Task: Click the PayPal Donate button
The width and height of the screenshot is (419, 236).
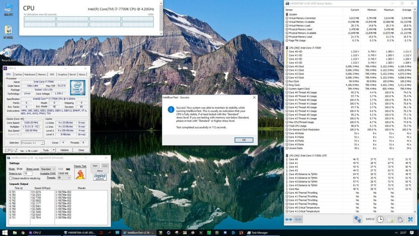Action: pyautogui.click(x=100, y=177)
